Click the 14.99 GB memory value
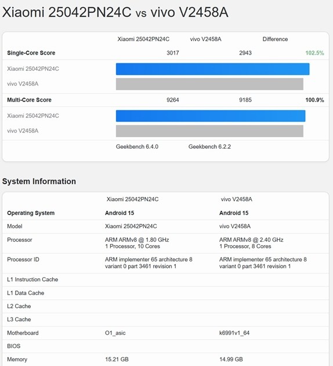 (231, 360)
